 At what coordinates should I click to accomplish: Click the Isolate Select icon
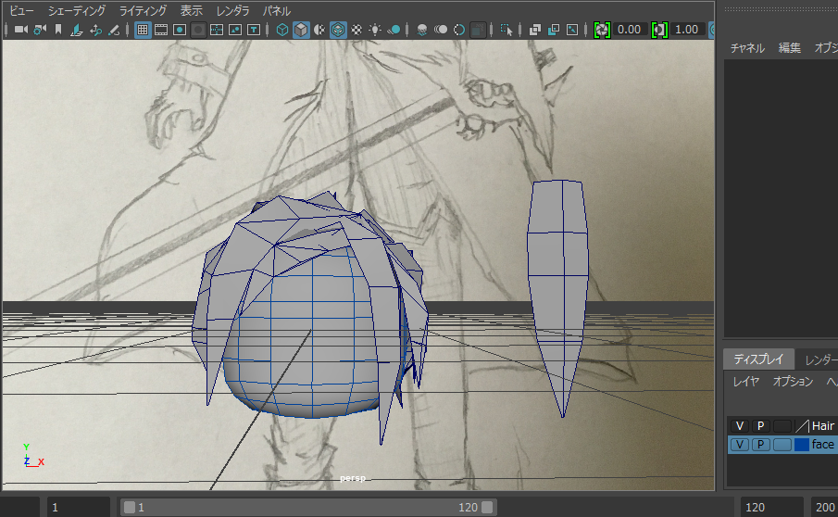[x=507, y=30]
